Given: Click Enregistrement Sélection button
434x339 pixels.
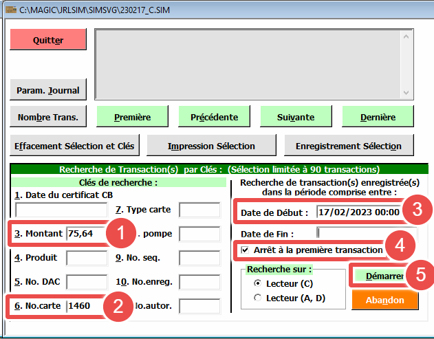Looking at the screenshot, I should coord(348,146).
